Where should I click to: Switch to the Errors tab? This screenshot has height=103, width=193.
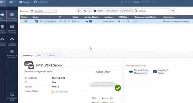tap(52, 55)
